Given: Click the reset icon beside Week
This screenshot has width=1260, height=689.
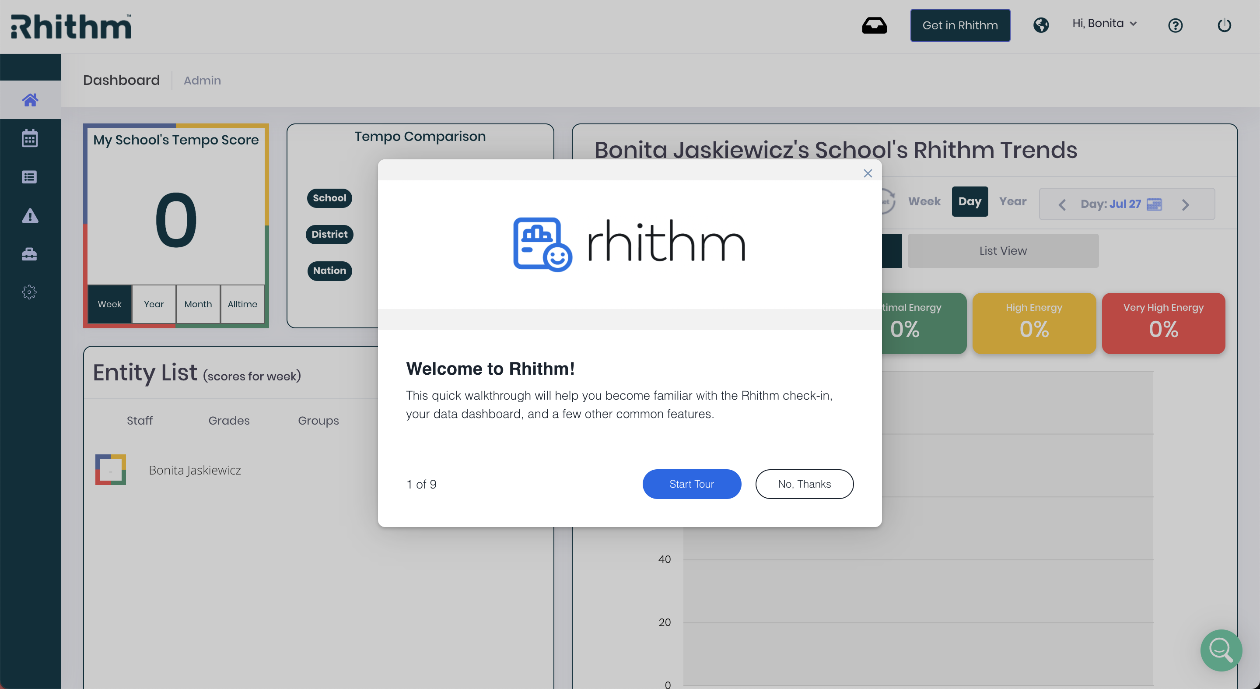Looking at the screenshot, I should pyautogui.click(x=888, y=201).
